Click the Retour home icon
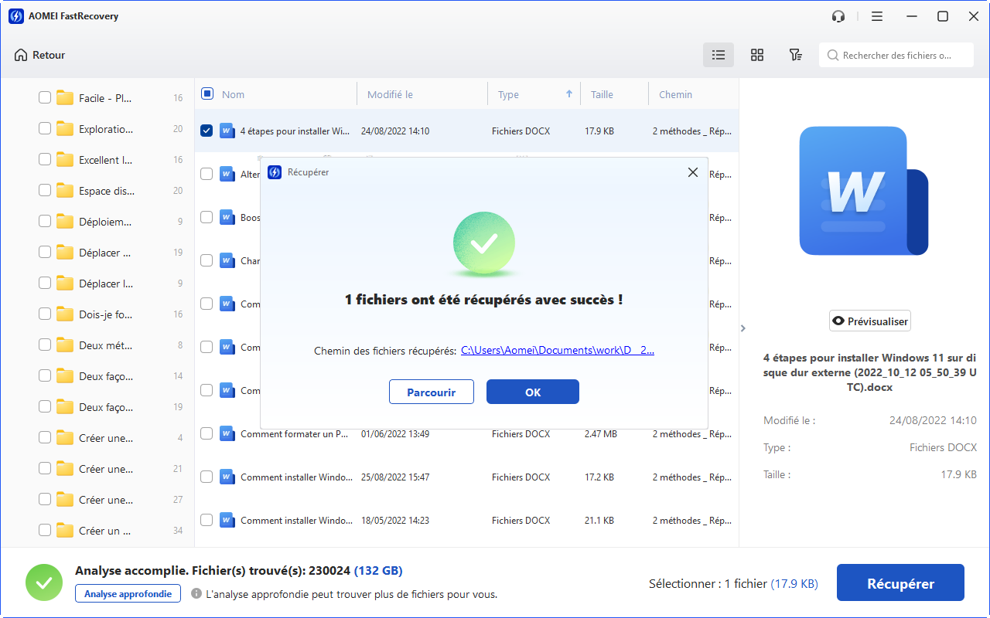Screen dimensions: 990x618 [21, 55]
